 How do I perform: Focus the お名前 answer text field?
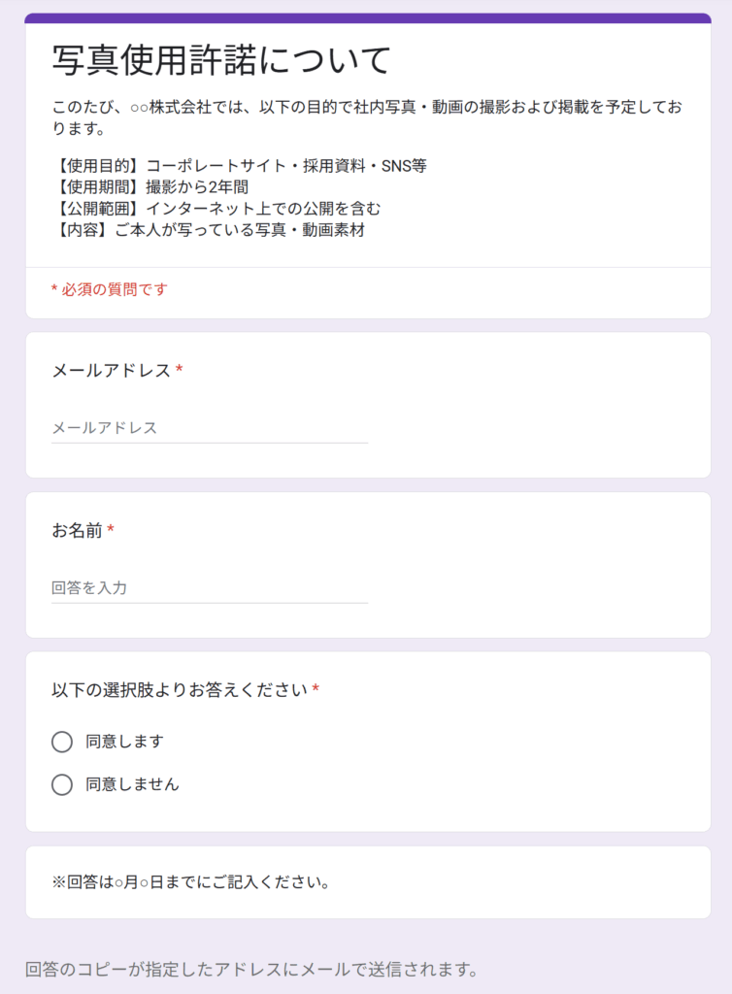point(209,588)
